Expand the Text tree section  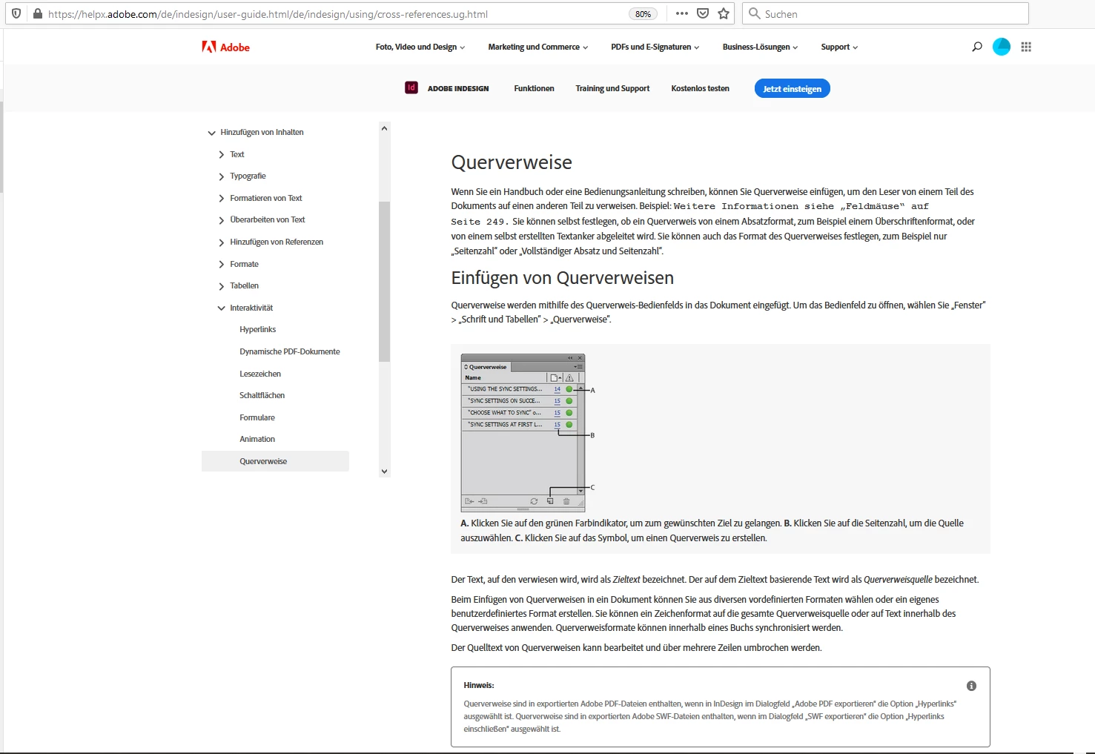[x=221, y=154]
